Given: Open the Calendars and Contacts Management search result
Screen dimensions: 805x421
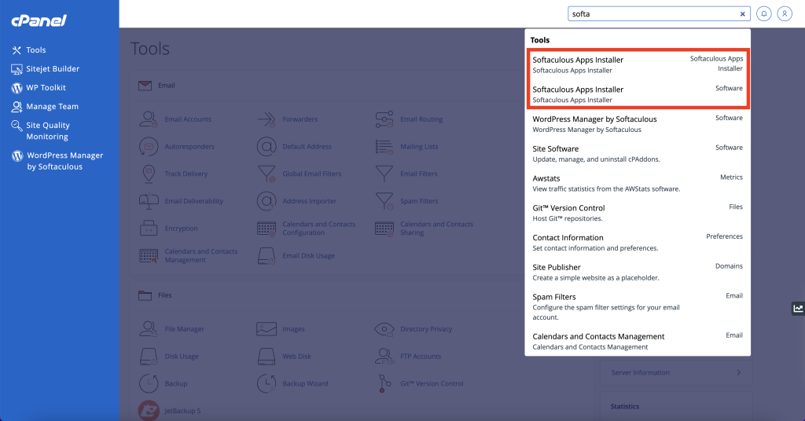Looking at the screenshot, I should coord(638,342).
